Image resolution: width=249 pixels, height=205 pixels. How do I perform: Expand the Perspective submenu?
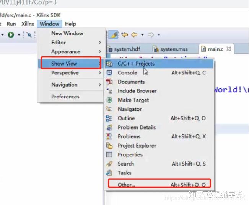[72, 73]
